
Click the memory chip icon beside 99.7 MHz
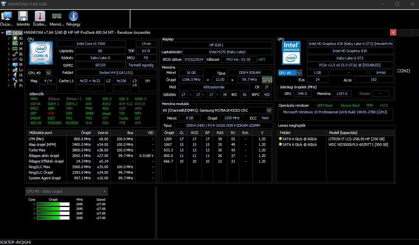click(267, 79)
